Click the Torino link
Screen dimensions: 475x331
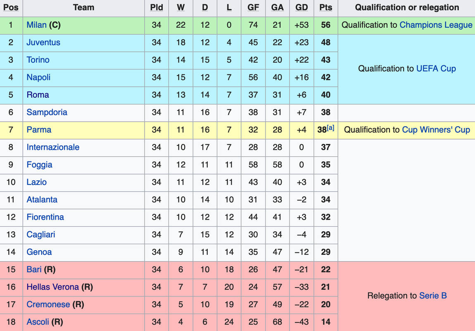point(38,60)
